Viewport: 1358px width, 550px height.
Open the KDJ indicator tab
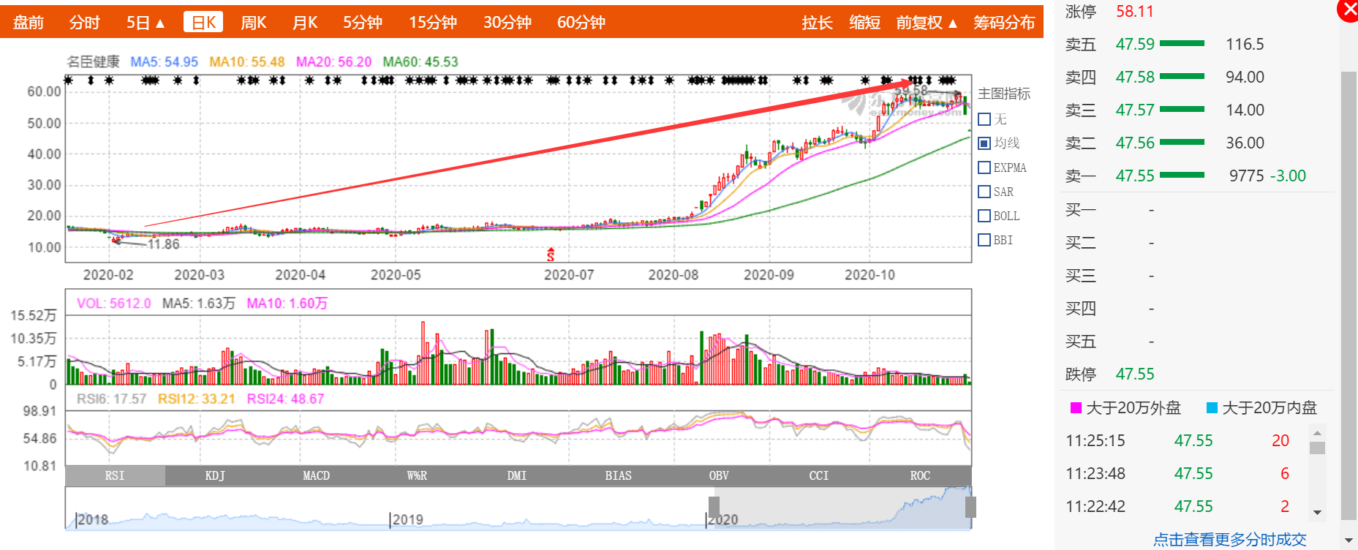pos(215,475)
